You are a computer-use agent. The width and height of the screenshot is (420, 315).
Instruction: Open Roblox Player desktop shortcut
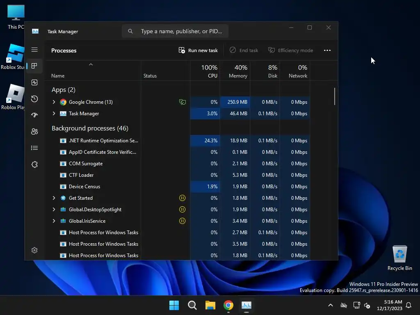[x=13, y=97]
